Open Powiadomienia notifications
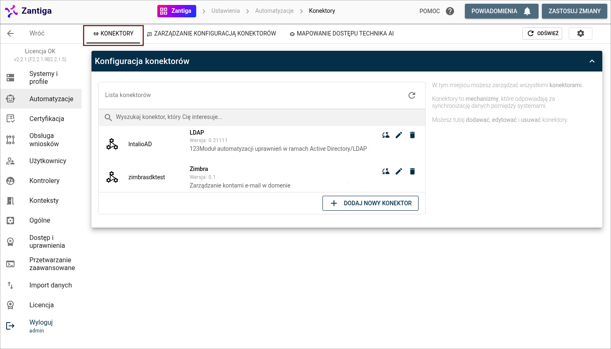 click(501, 11)
